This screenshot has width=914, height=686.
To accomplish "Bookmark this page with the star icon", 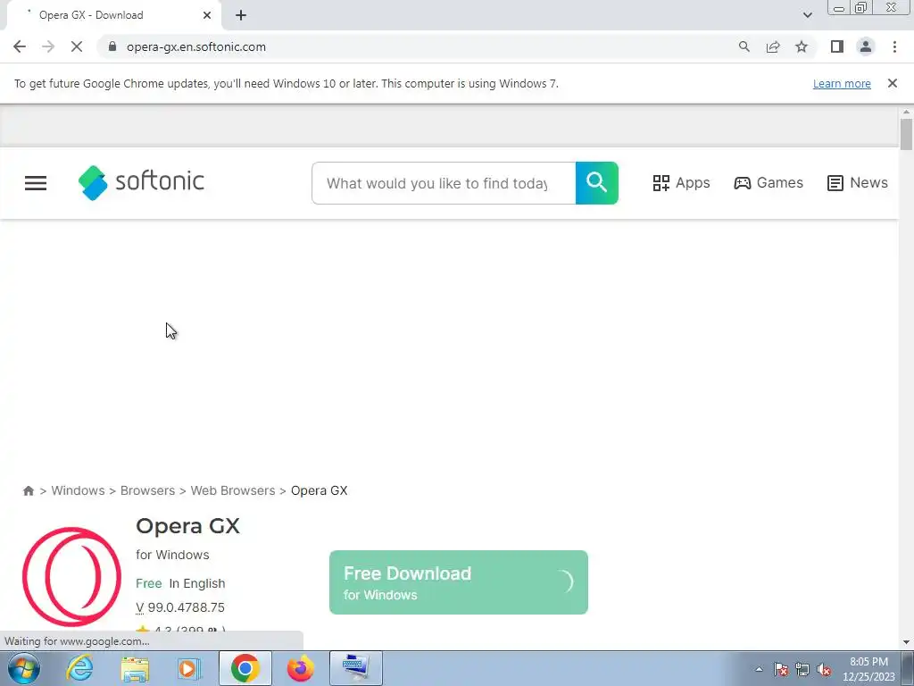I will click(802, 46).
